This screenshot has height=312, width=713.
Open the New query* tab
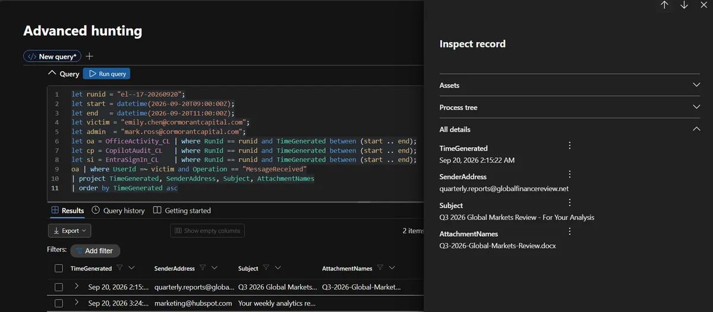pyautogui.click(x=52, y=56)
